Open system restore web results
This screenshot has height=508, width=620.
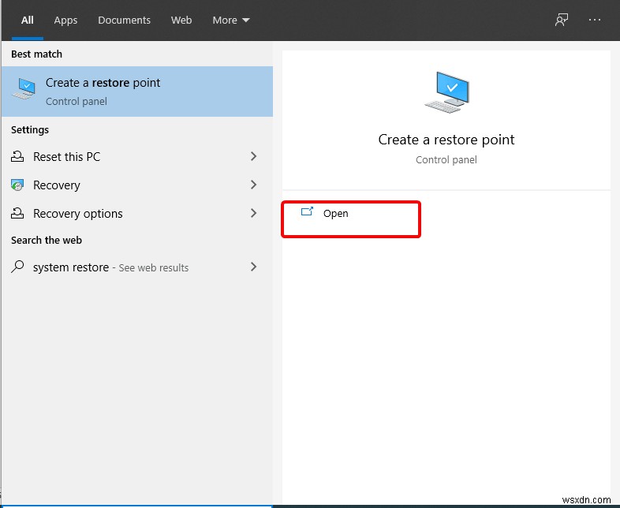click(136, 267)
